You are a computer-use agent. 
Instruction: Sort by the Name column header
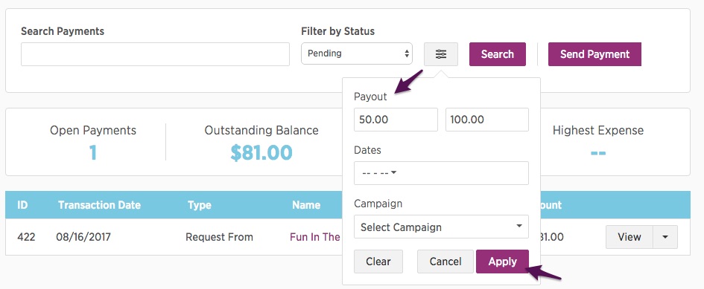(306, 205)
